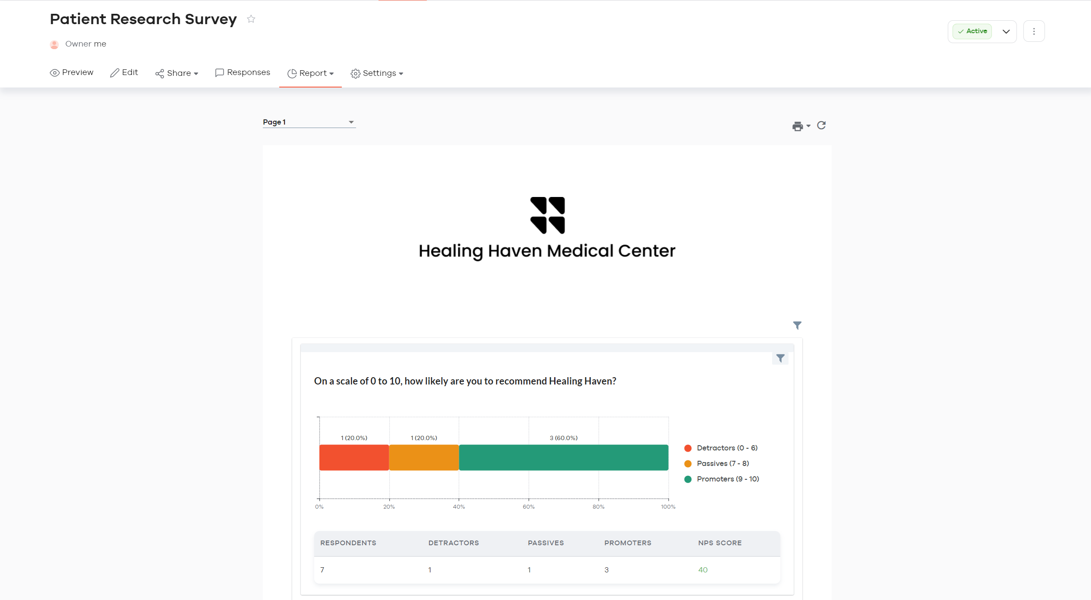This screenshot has height=600, width=1091.
Task: Click the print icon
Action: (797, 126)
